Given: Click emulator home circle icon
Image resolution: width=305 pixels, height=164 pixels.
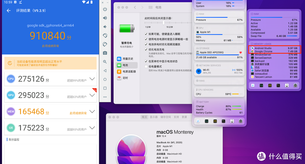Looking at the screenshot, I should (x=105, y=79).
